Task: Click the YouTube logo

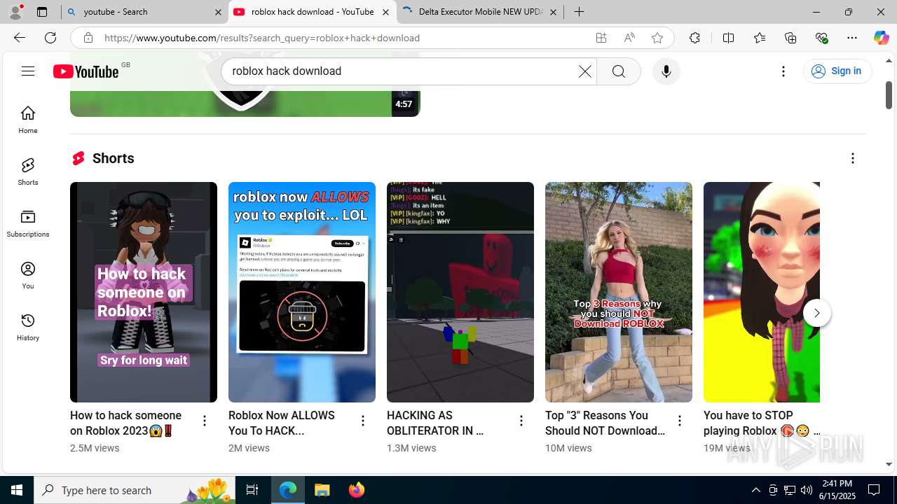Action: [86, 71]
